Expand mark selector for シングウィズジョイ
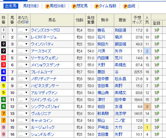The image size is (166, 138). [24, 107]
